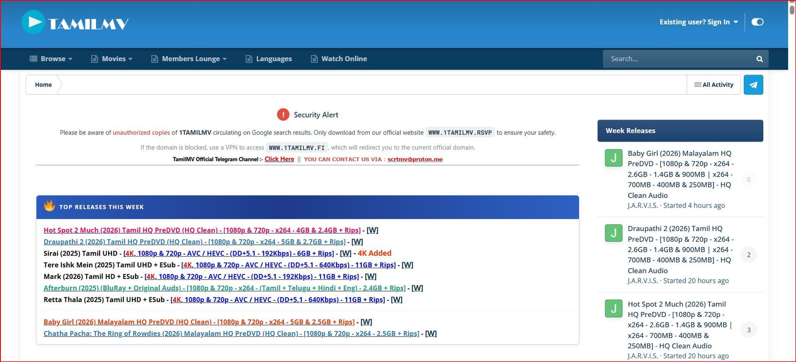The height and width of the screenshot is (362, 796).
Task: Open the Movies dropdown menu
Action: pyautogui.click(x=112, y=59)
